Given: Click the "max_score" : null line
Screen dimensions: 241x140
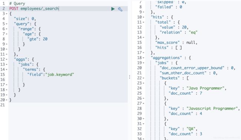Looking at the screenshot, I should [176, 42].
